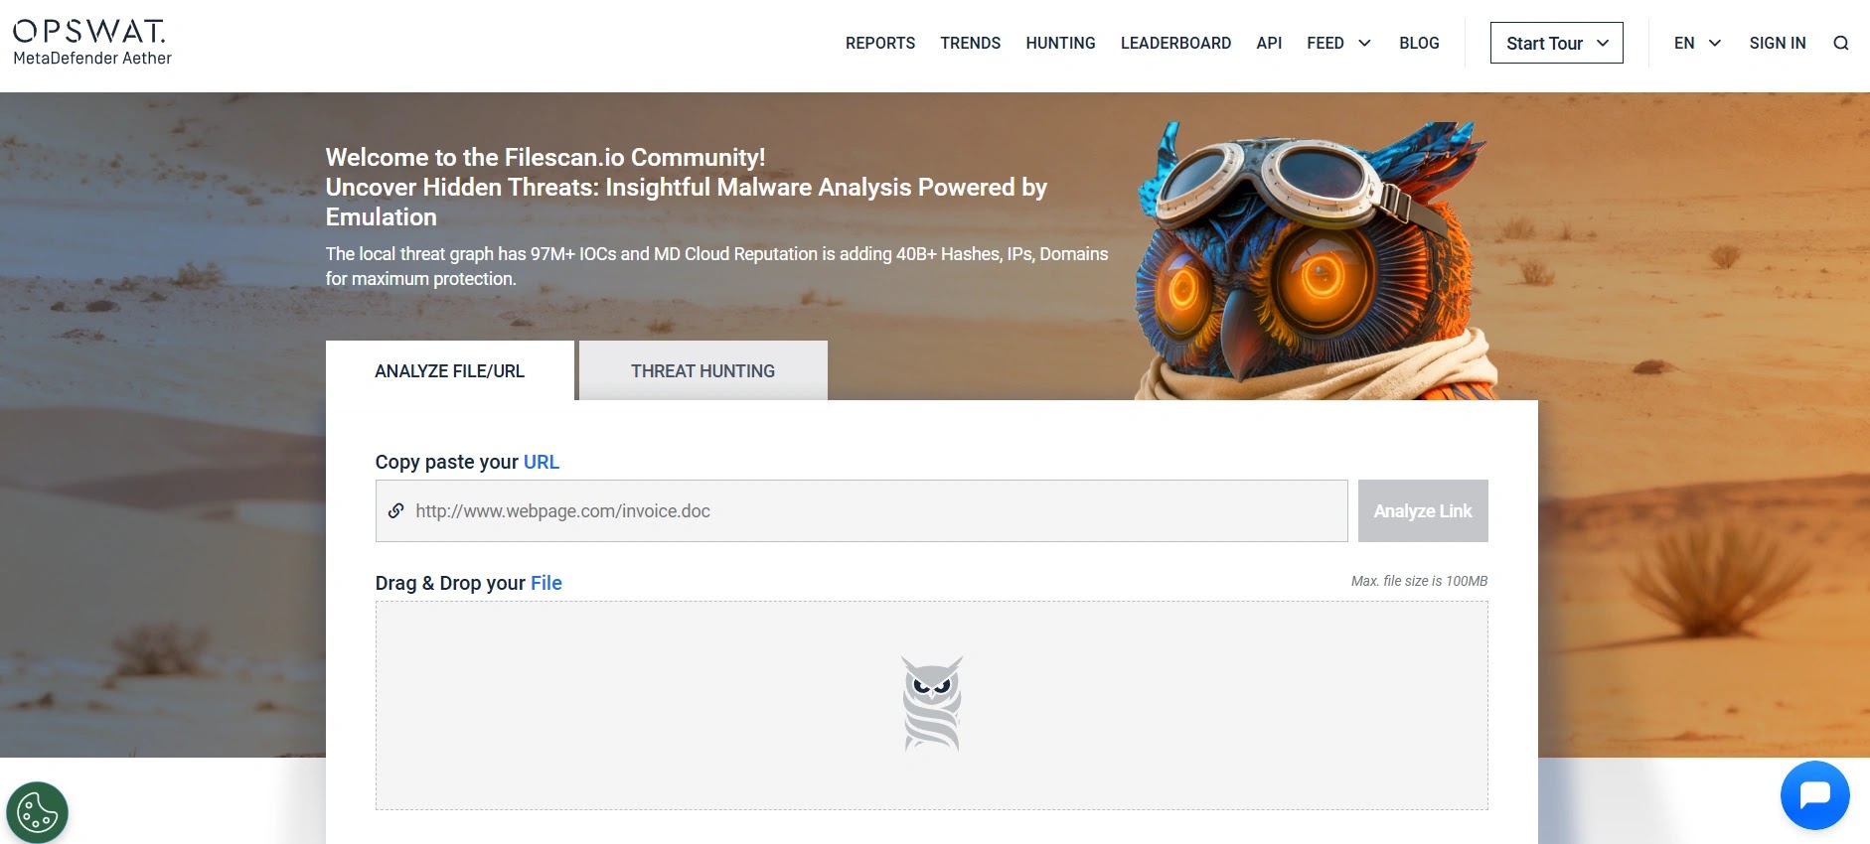Expand the FEED dropdown menu
The height and width of the screenshot is (844, 1870).
click(x=1338, y=43)
